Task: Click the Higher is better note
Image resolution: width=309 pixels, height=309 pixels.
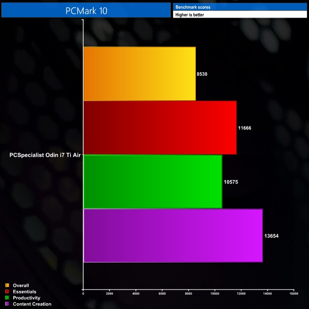Action: click(190, 15)
